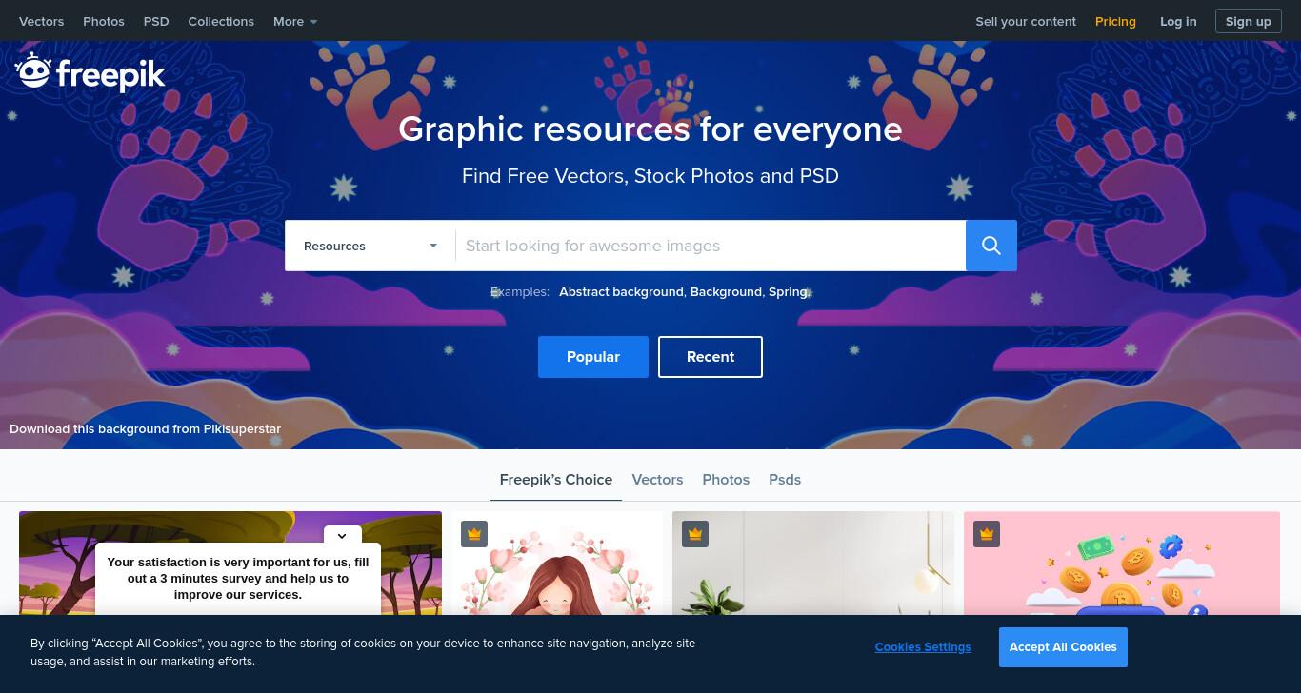The image size is (1301, 693).
Task: Open the Pricing page link
Action: pyautogui.click(x=1115, y=21)
